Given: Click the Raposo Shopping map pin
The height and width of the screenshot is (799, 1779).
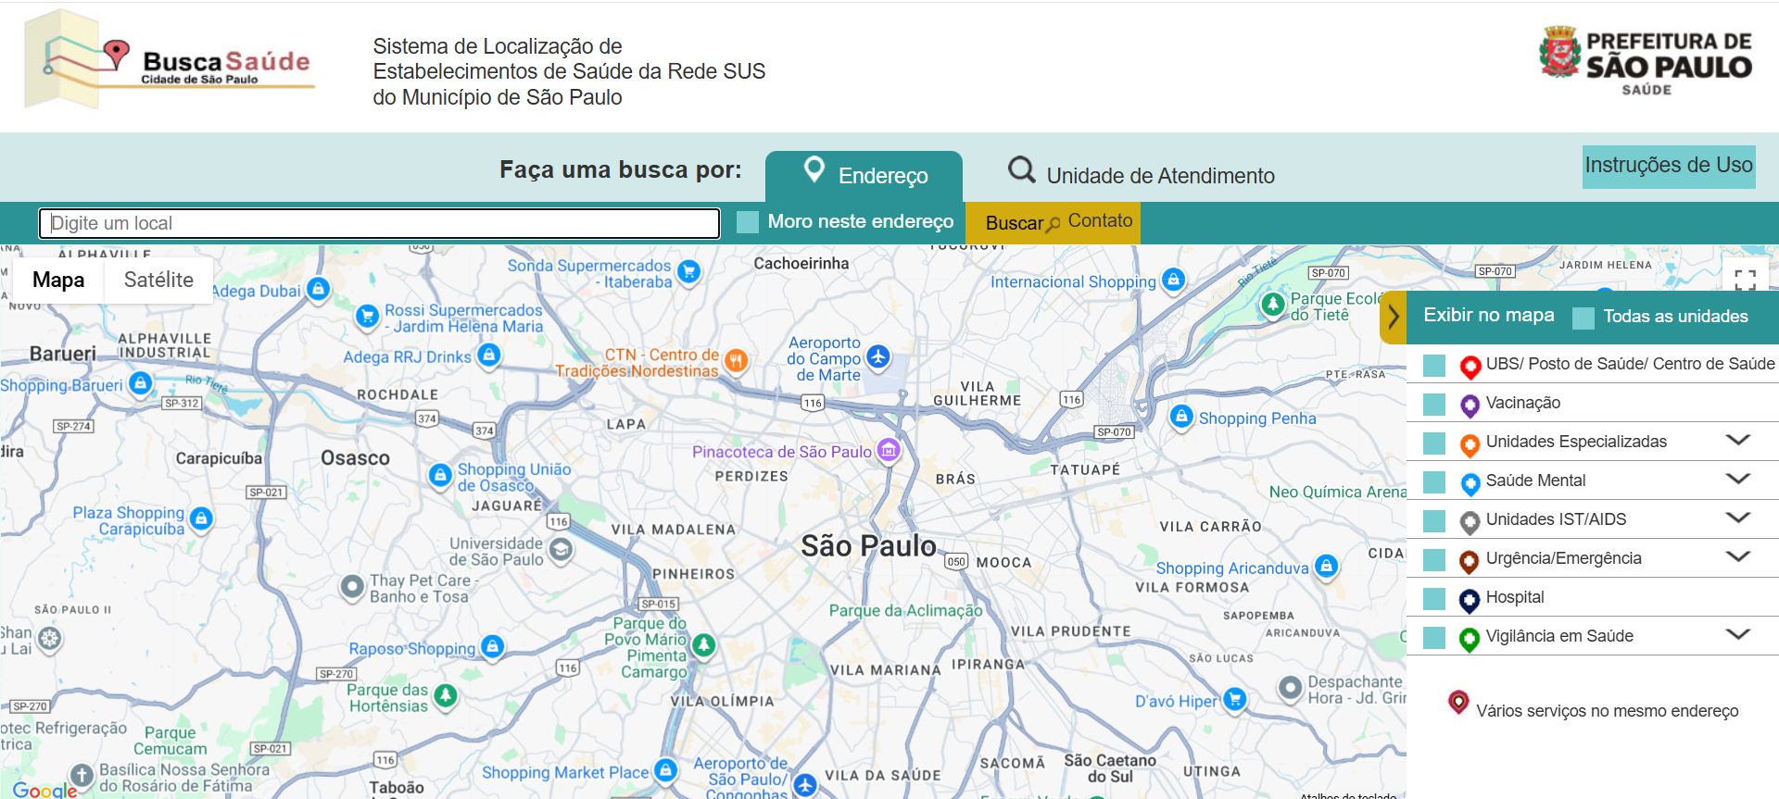Looking at the screenshot, I should [493, 646].
